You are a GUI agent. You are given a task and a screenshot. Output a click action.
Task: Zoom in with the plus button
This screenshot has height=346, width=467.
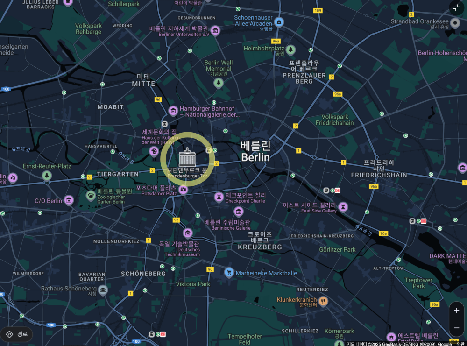[457, 311]
